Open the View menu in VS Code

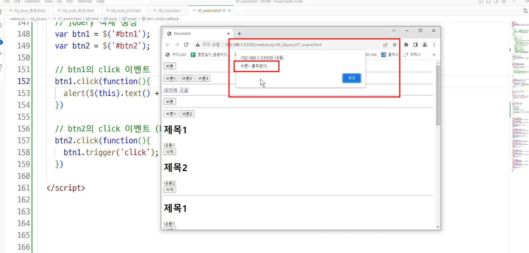click(x=48, y=1)
